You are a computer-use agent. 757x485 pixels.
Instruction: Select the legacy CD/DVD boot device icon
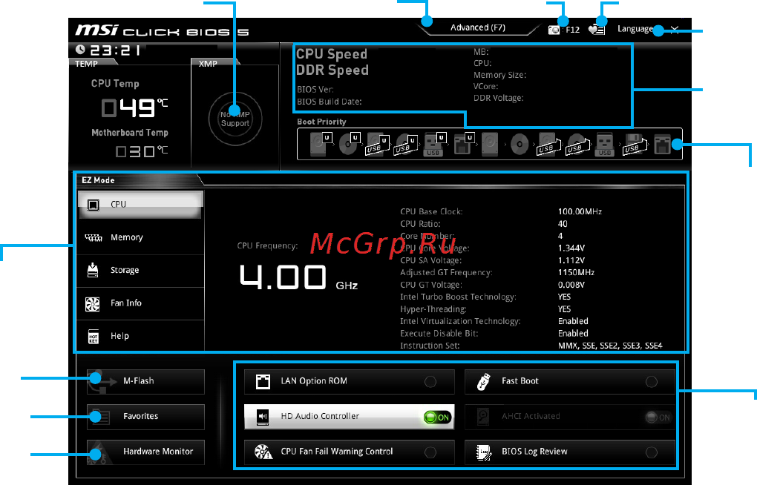pos(520,144)
